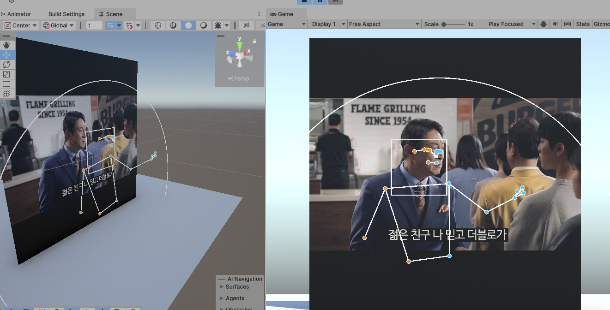
Task: Switch to the Build Settings tab
Action: coord(66,14)
